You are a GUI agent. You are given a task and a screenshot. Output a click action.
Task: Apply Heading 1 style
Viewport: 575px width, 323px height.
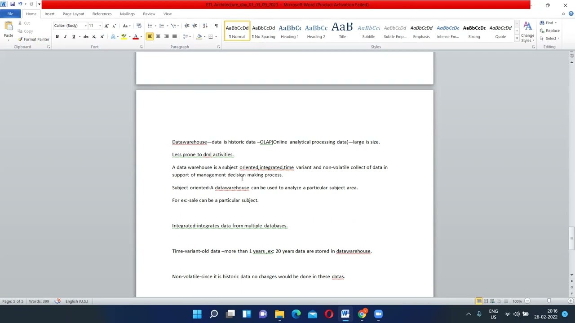(289, 31)
